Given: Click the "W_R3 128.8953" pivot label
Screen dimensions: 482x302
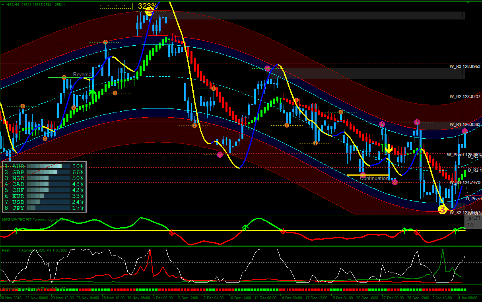Looking at the screenshot, I should (465, 66).
